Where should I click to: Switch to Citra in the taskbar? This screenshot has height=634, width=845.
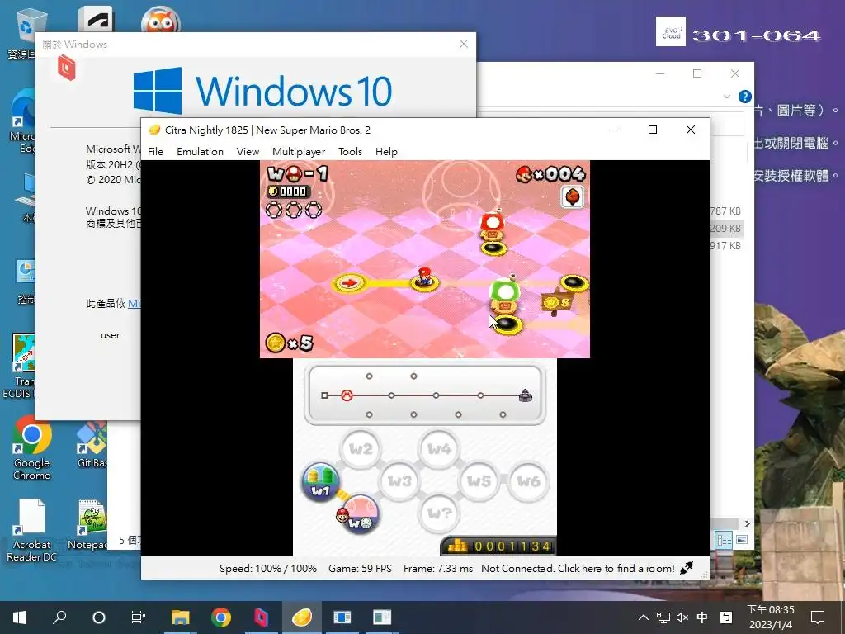pos(302,617)
